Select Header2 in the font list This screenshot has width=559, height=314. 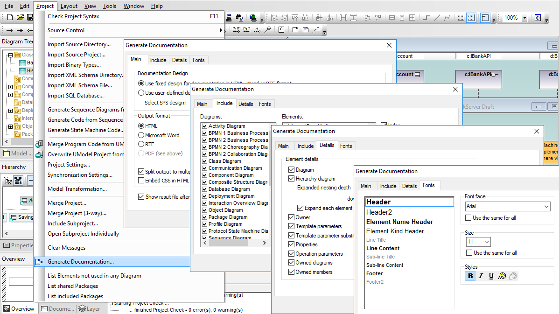[379, 212]
